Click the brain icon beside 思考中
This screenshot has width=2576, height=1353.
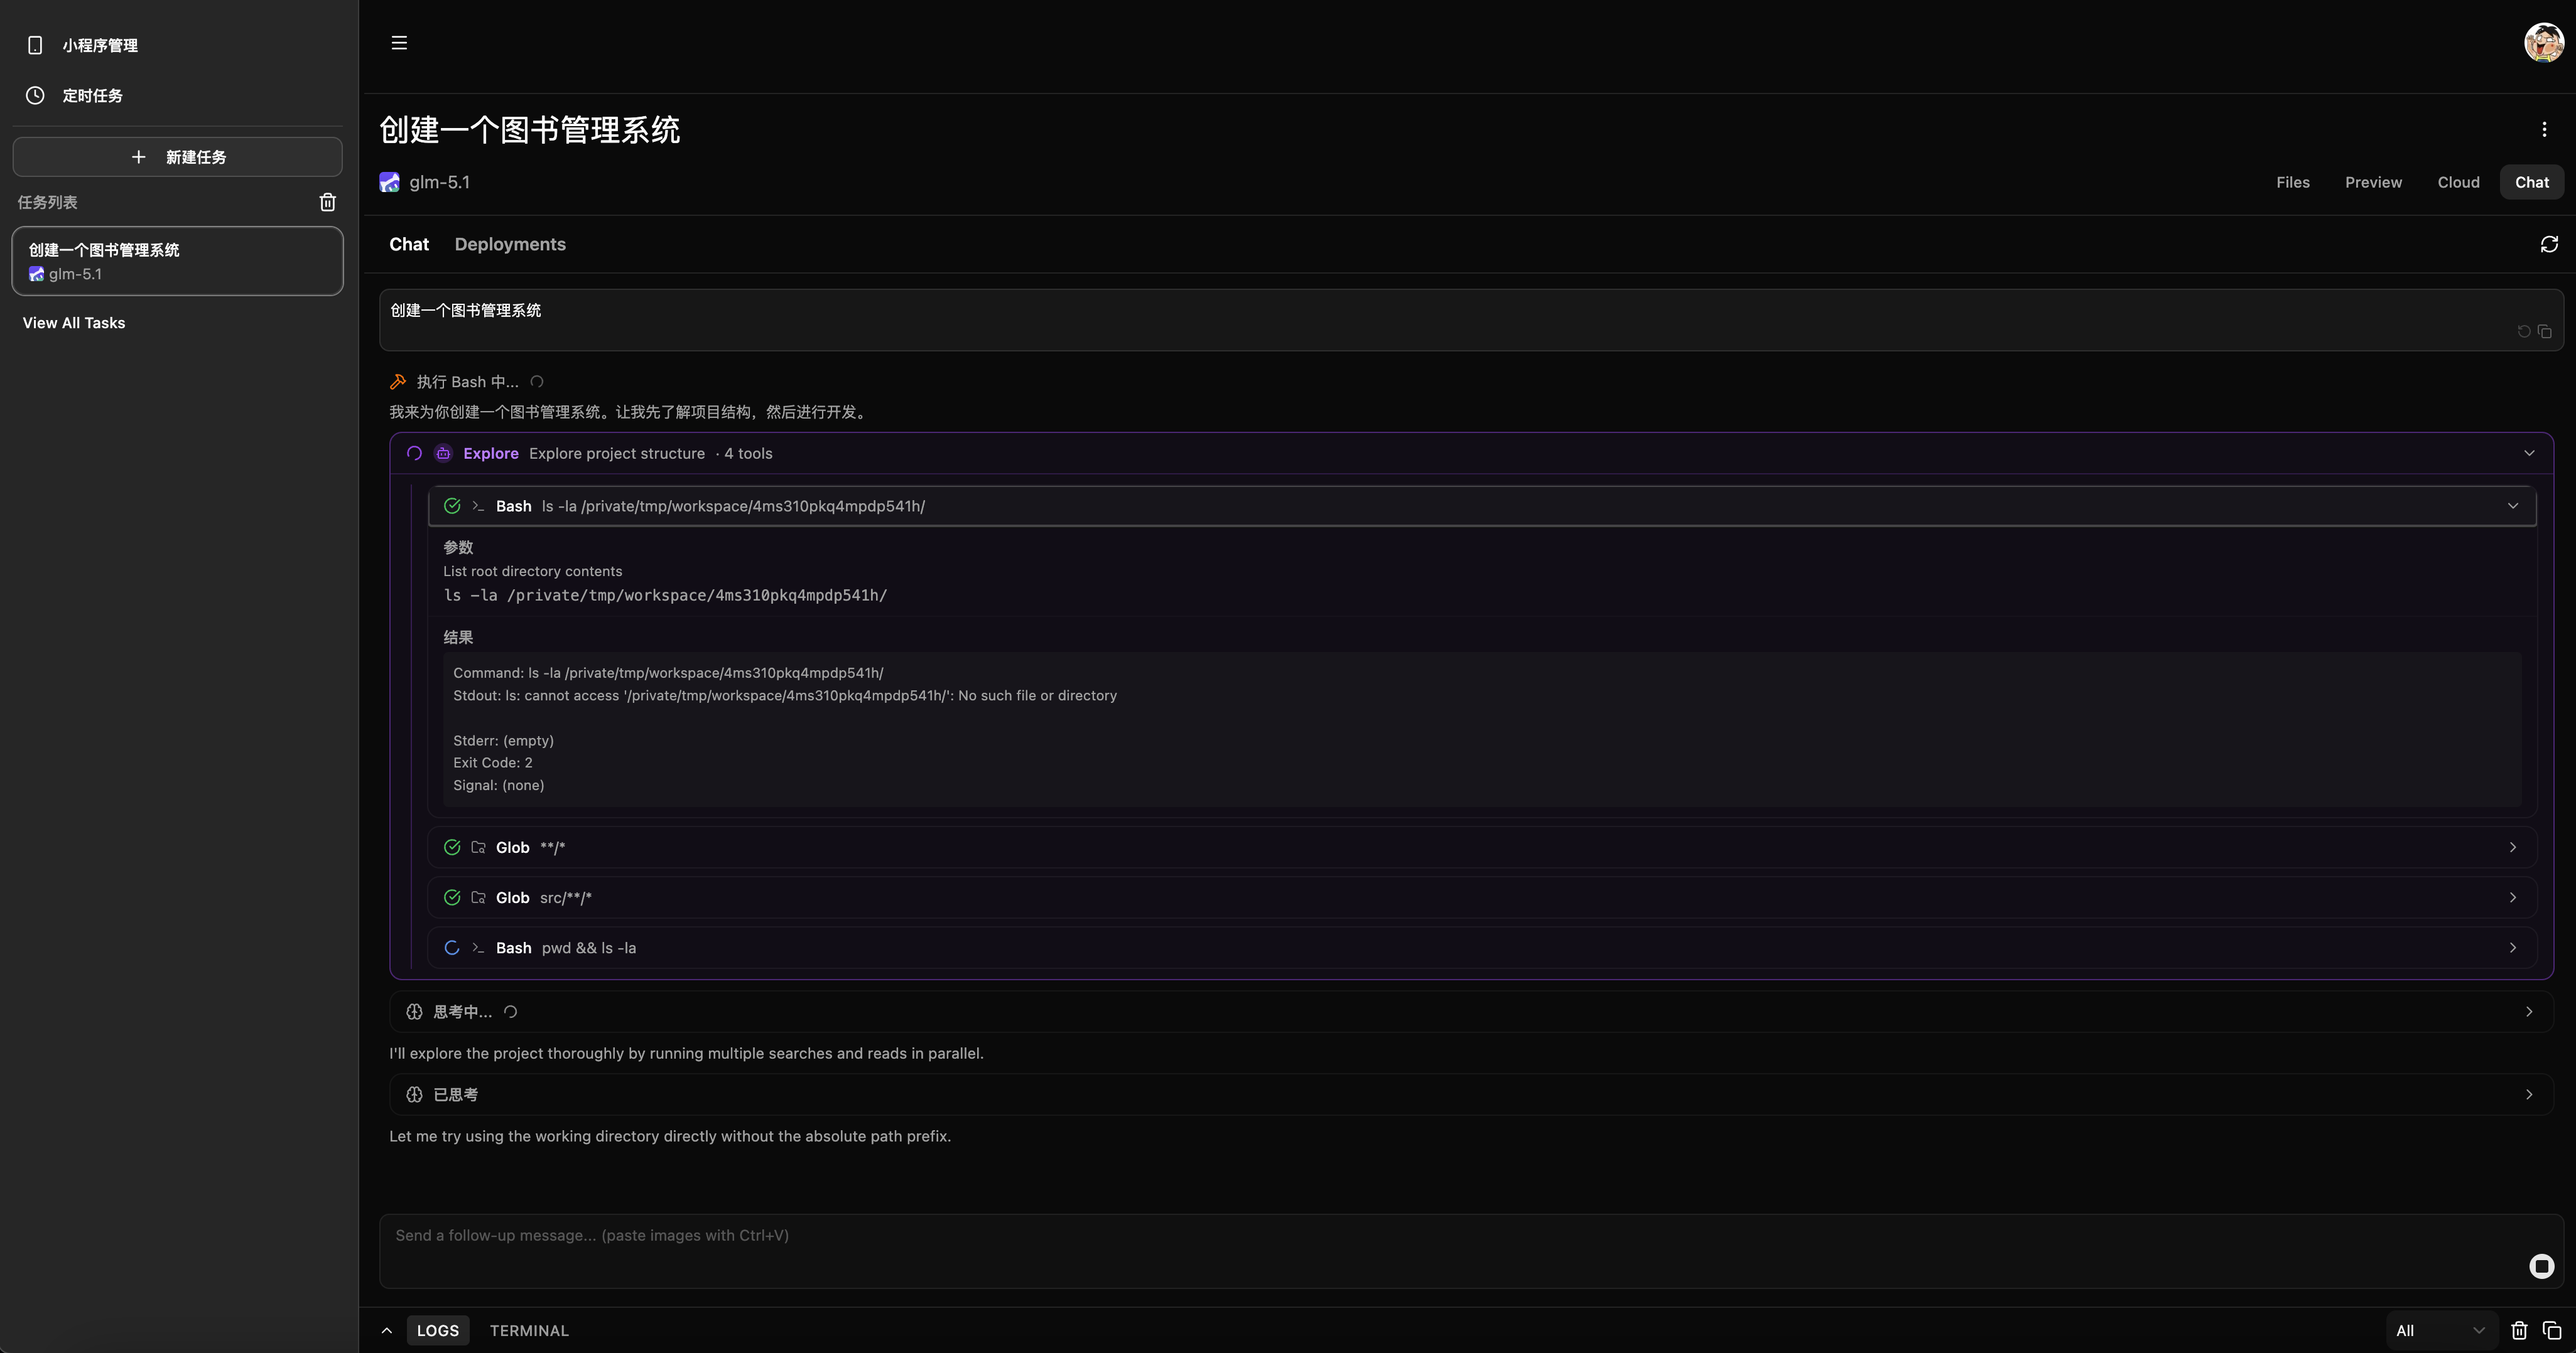click(x=414, y=1012)
